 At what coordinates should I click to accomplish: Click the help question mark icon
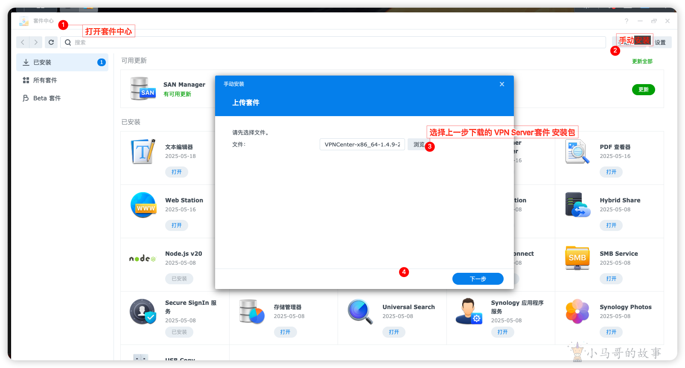(x=627, y=21)
